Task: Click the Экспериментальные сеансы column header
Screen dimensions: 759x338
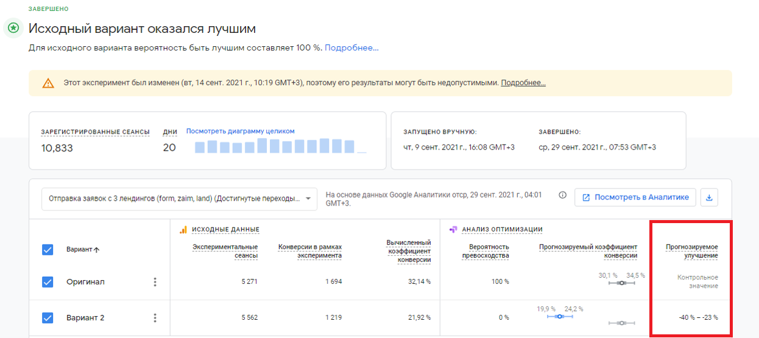Action: [225, 251]
